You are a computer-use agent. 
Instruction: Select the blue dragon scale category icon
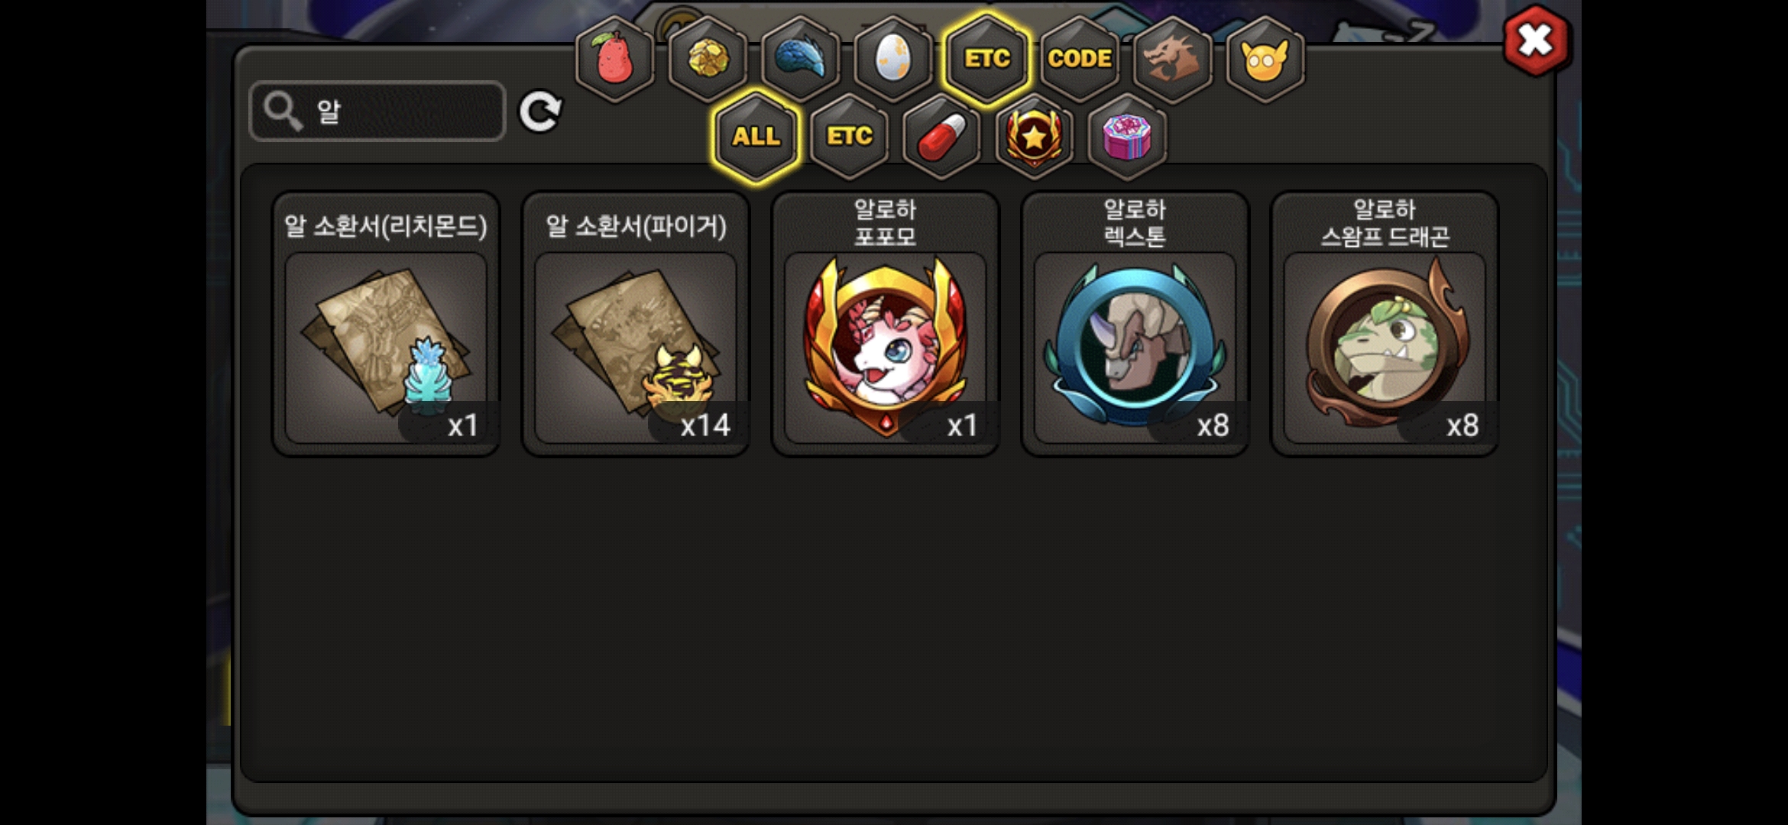[801, 60]
